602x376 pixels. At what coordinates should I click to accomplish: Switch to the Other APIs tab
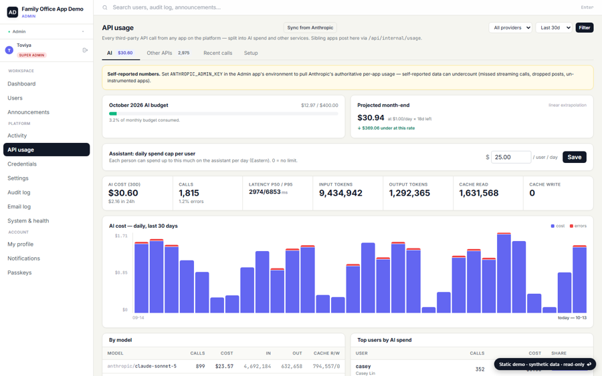click(x=168, y=53)
